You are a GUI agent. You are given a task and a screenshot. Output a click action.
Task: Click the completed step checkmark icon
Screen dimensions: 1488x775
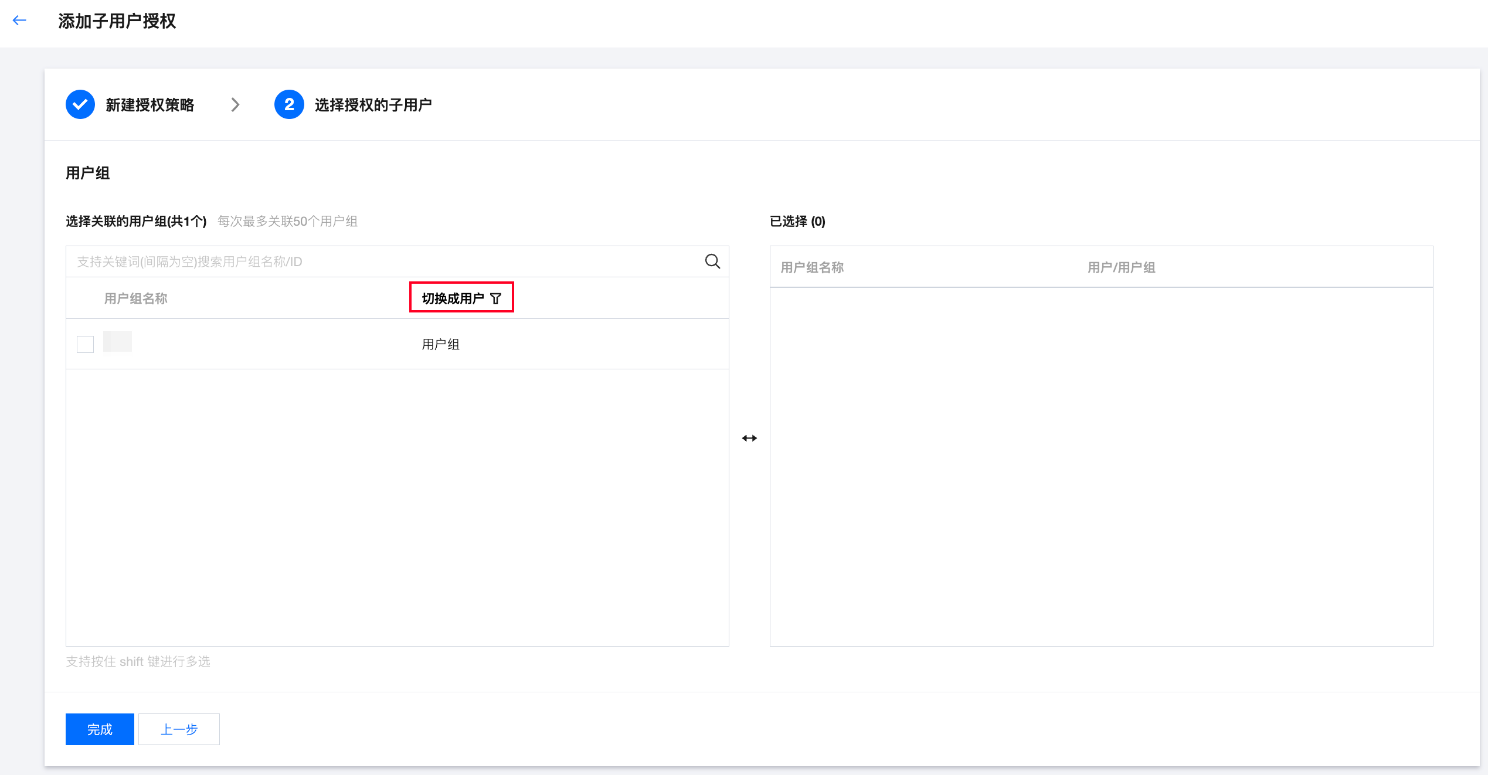[x=80, y=104]
